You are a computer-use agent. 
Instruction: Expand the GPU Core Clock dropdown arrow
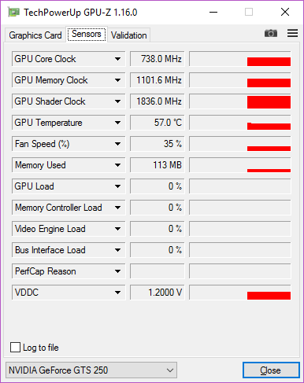(117, 59)
